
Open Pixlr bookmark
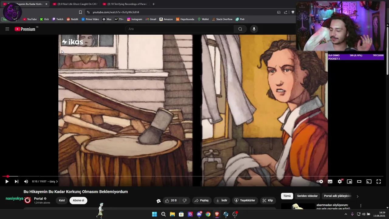tap(240, 19)
